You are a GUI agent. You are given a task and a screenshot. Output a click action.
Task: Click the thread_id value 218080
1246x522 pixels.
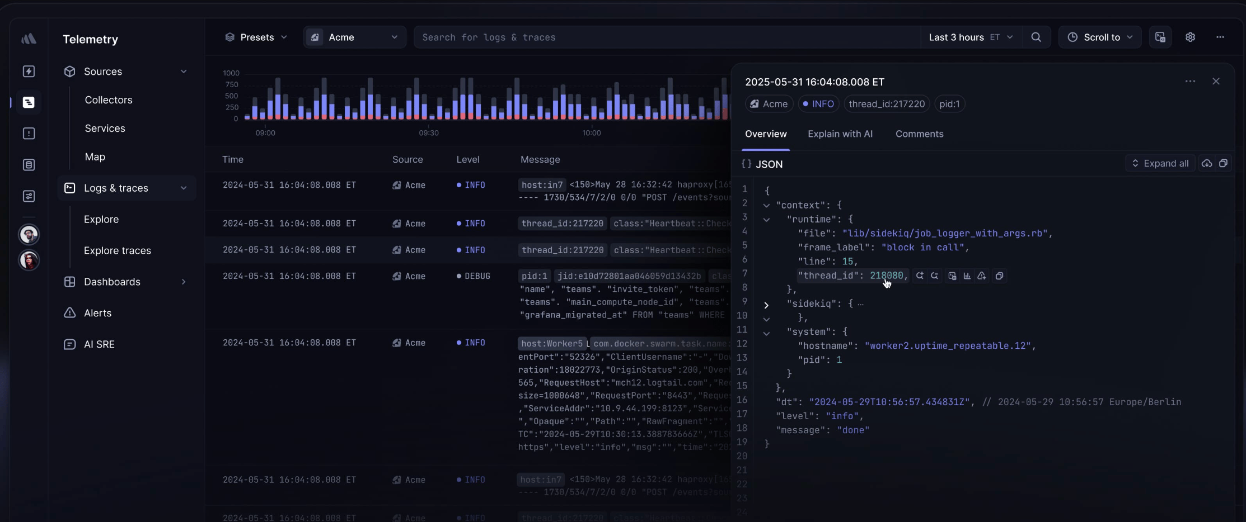click(886, 276)
